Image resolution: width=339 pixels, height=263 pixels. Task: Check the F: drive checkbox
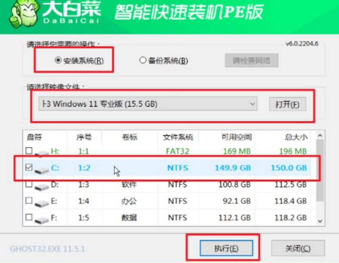(x=29, y=217)
